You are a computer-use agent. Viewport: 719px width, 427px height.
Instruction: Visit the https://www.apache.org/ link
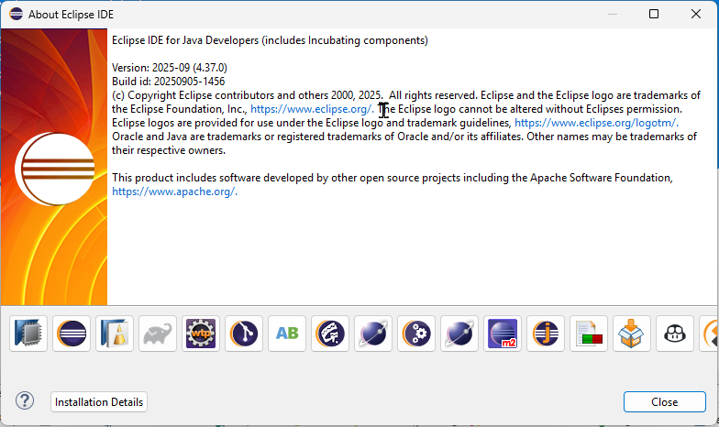tap(174, 192)
